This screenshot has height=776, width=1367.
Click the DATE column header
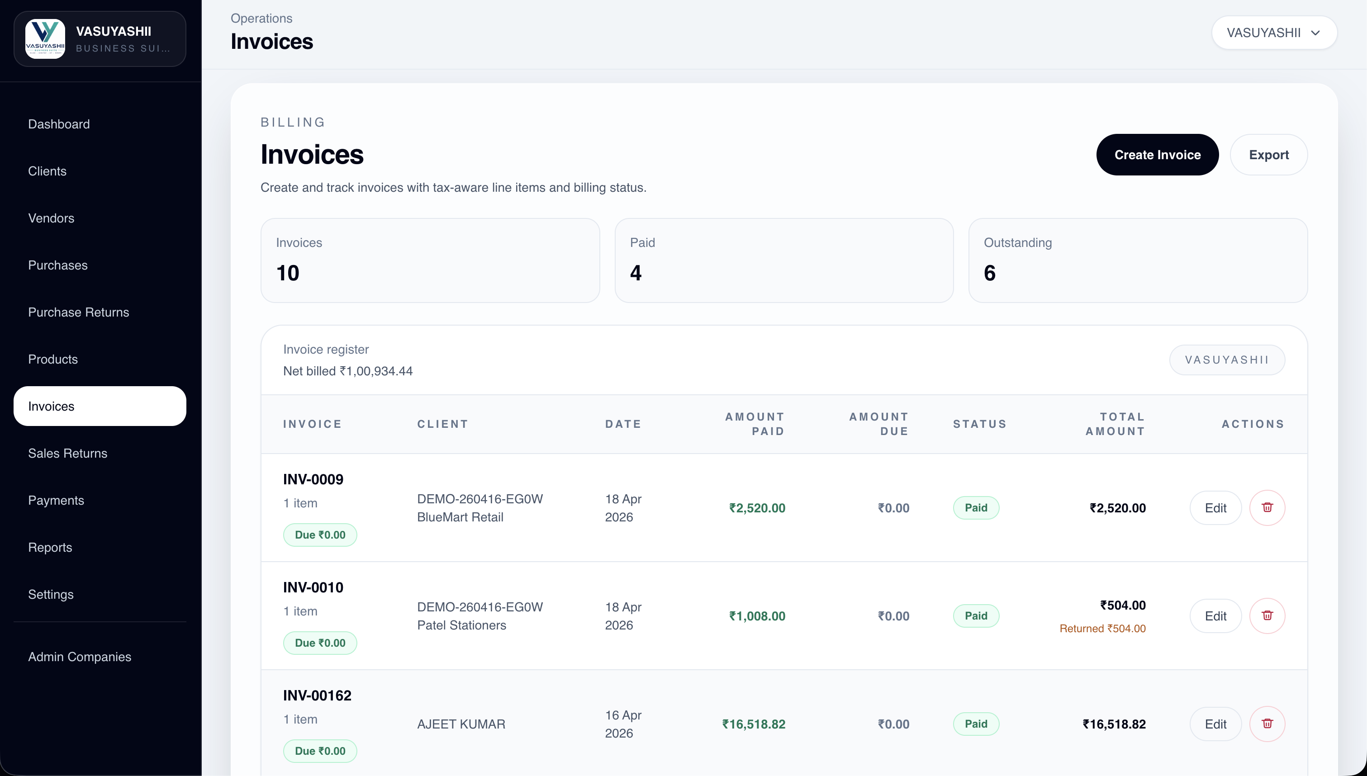[623, 424]
